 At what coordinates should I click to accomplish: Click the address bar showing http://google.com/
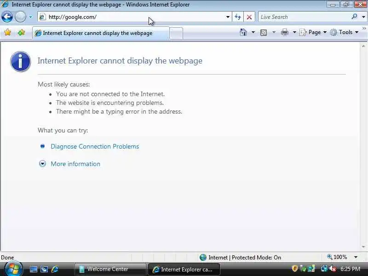pos(135,17)
